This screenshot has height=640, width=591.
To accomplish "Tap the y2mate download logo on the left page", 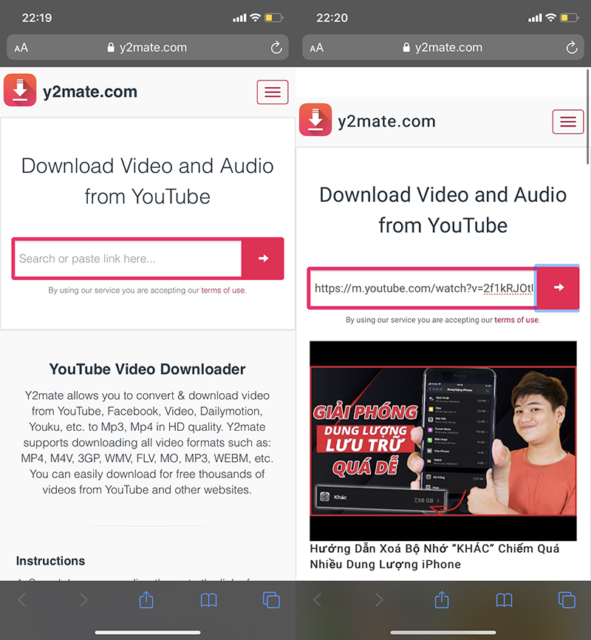I will click(19, 89).
